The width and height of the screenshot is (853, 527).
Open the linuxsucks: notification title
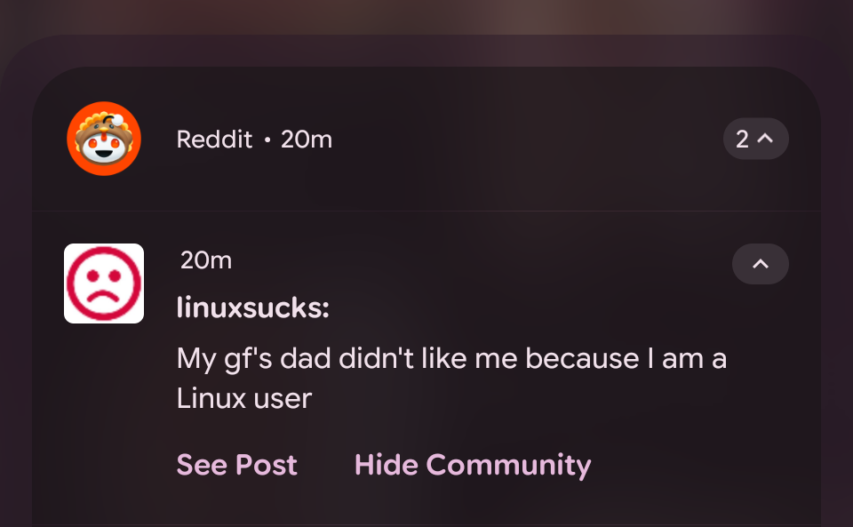253,307
